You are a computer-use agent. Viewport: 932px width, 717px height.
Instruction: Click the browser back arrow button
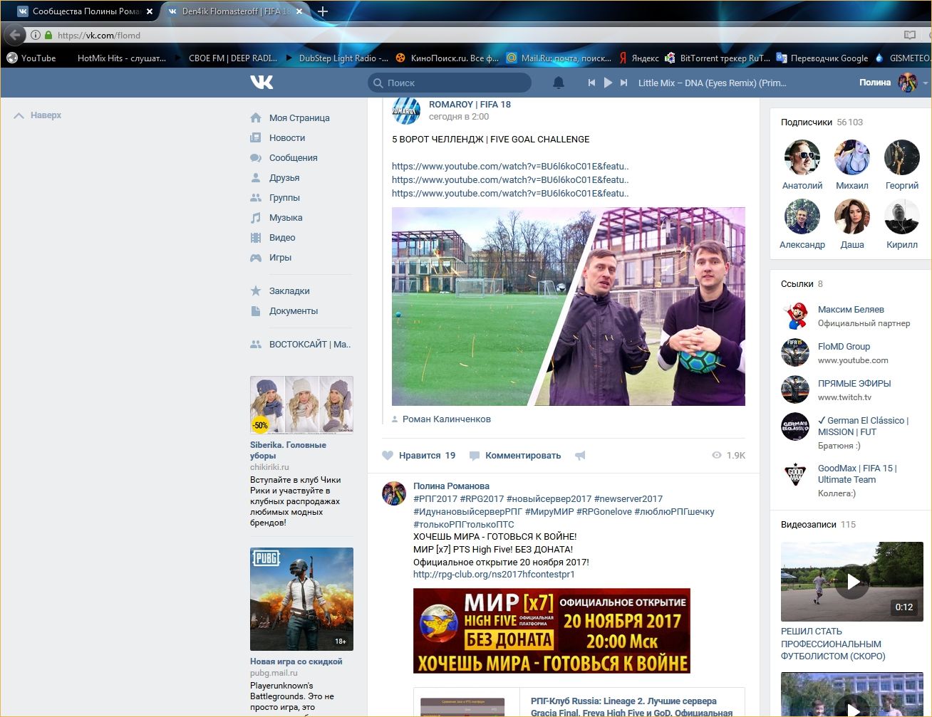point(15,35)
